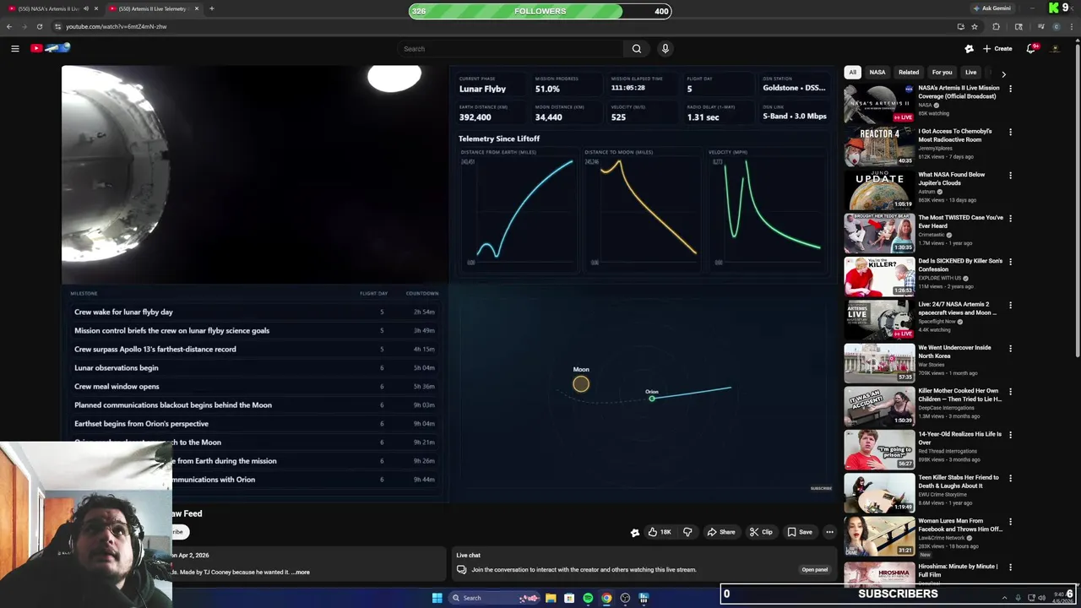1081x608 pixels.
Task: Click the Crew meal window opens milestone
Action: coord(117,387)
